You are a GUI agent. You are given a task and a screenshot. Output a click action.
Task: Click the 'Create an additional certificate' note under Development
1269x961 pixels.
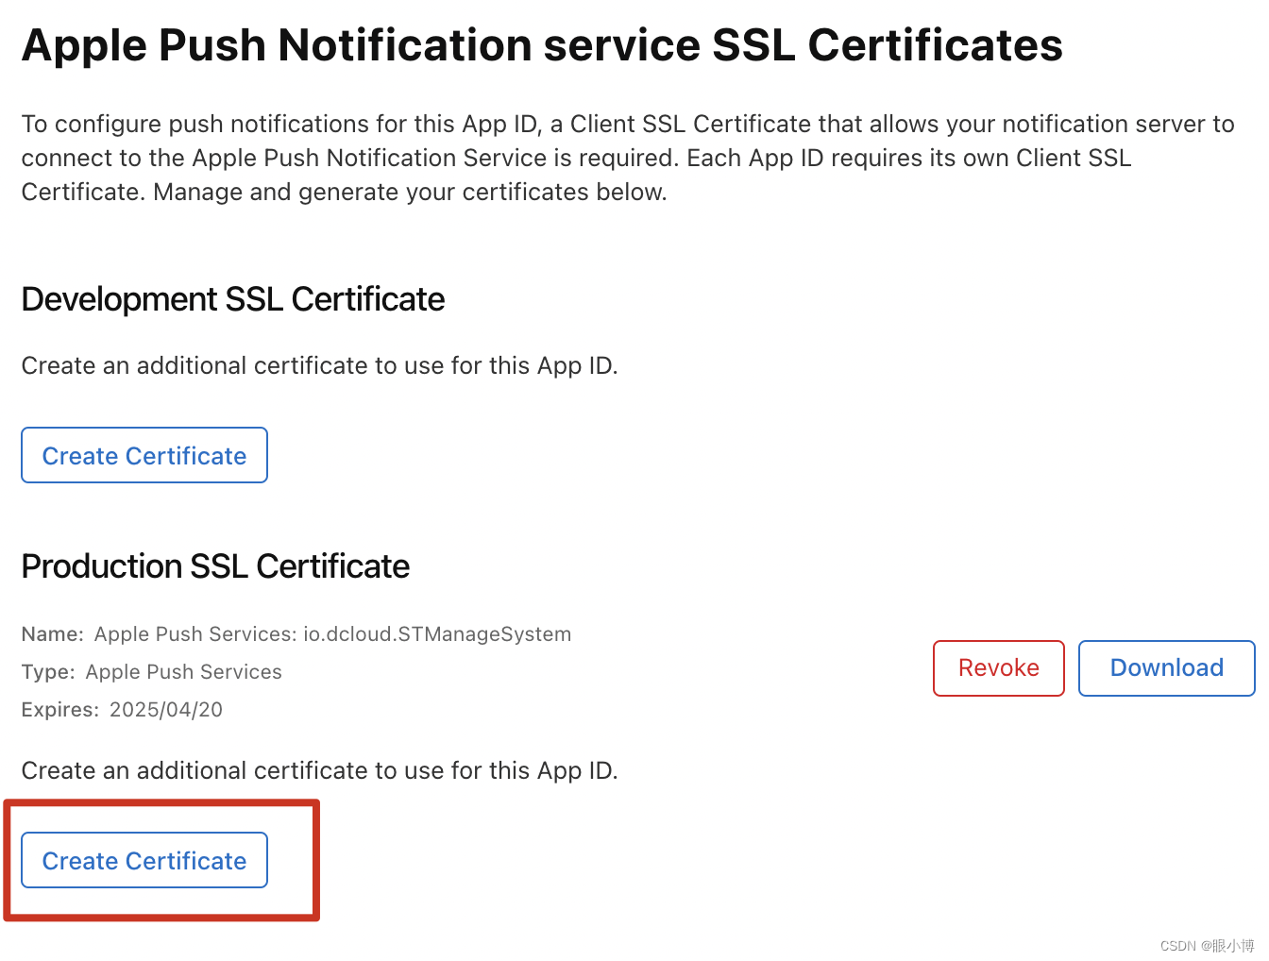tap(320, 365)
